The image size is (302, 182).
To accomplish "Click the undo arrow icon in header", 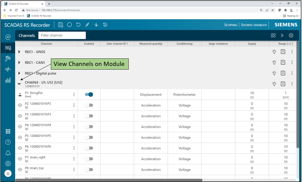I will [78, 25].
